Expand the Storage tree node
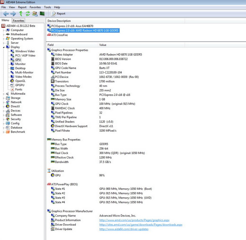This screenshot has height=240, width=246. click(x=3, y=98)
